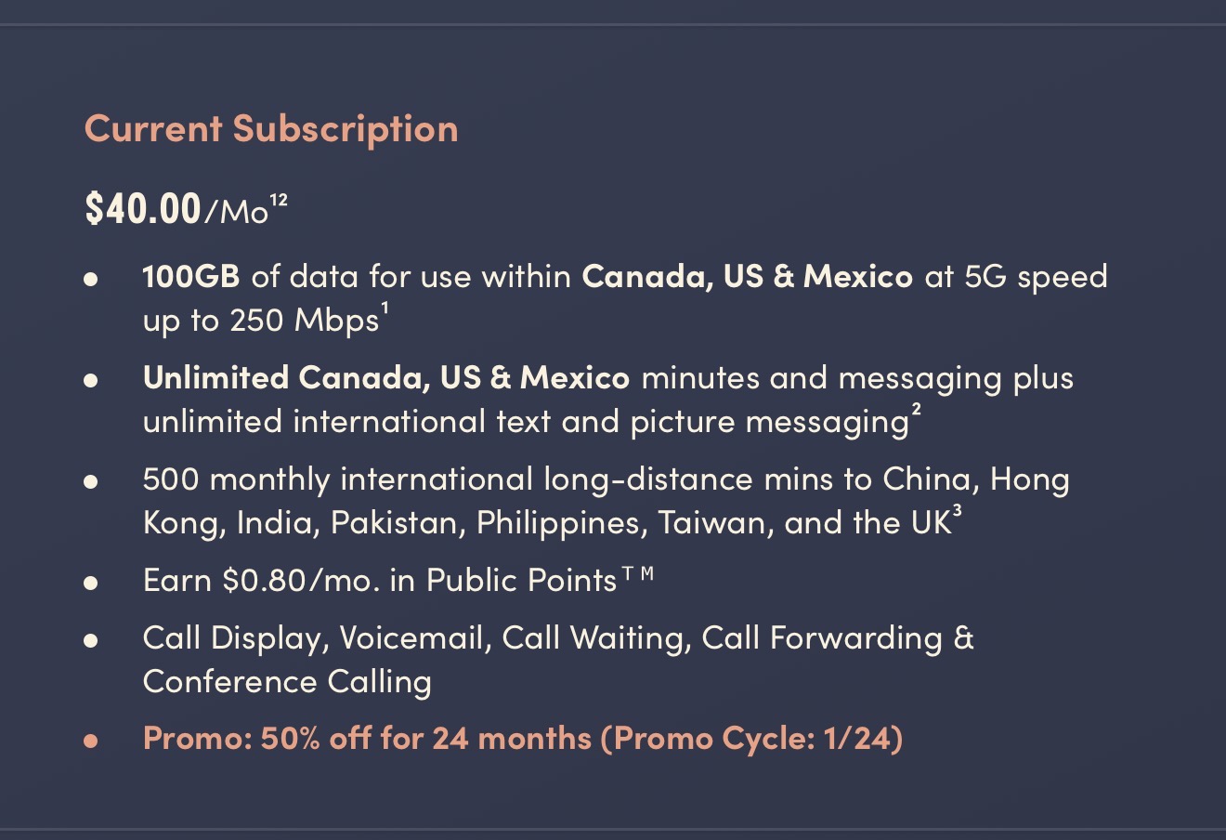Click the Call Display, Voicemail features line
Viewport: 1226px width, 840px height.
pyautogui.click(x=558, y=638)
